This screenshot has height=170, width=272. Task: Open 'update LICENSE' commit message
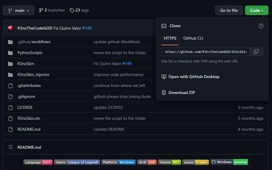point(108,107)
